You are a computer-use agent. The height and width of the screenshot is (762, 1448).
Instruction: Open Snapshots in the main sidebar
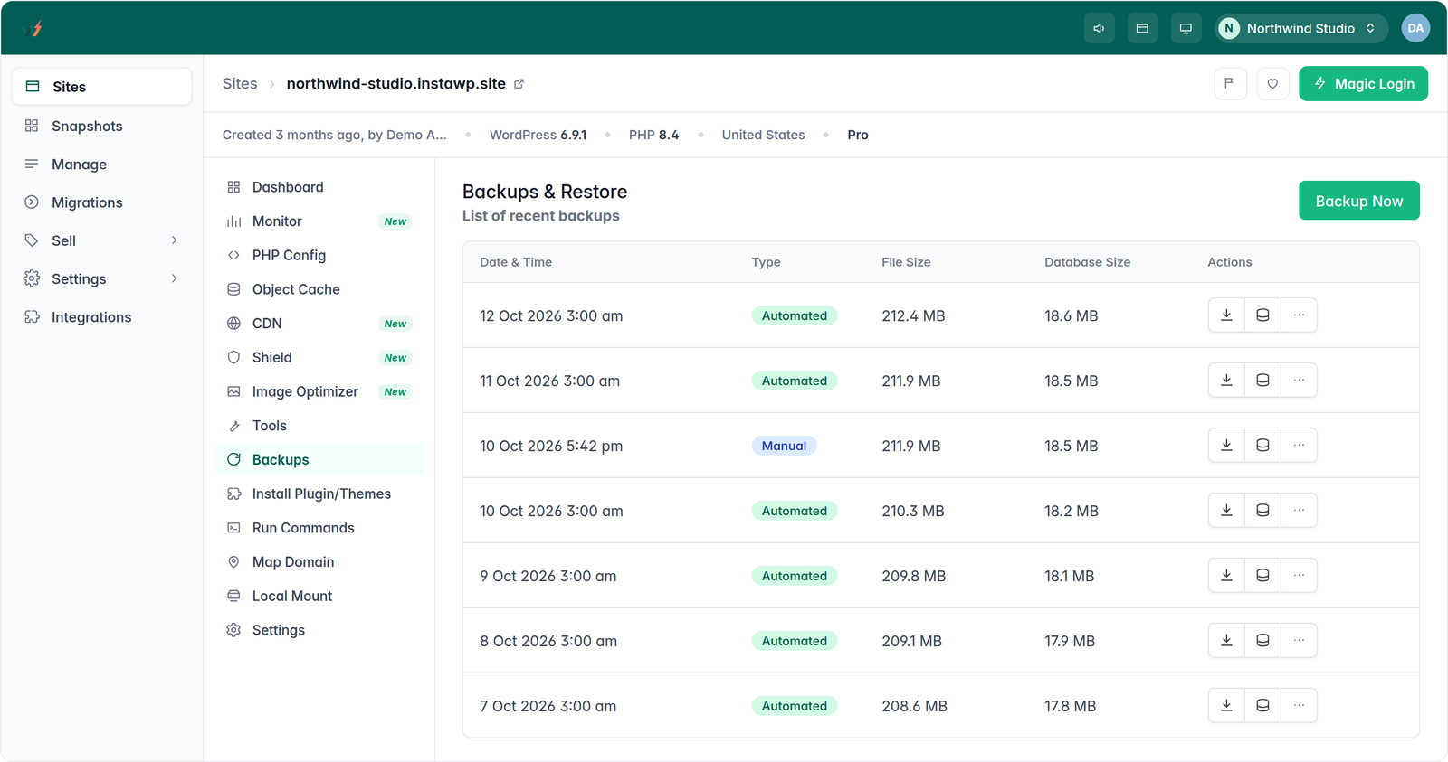102,126
